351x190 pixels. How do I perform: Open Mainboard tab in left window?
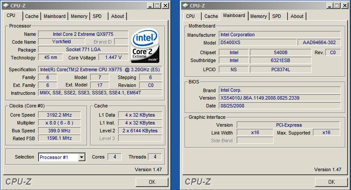click(x=55, y=16)
